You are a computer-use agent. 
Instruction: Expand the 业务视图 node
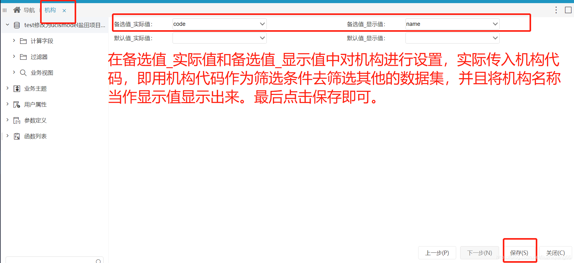coord(14,72)
